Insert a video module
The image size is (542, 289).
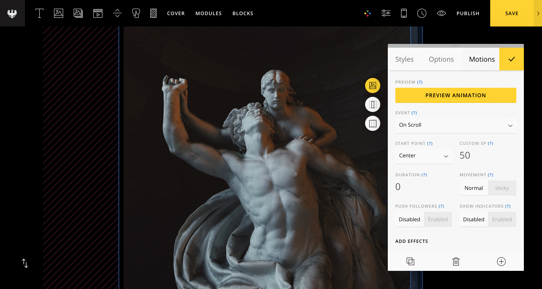(x=98, y=13)
